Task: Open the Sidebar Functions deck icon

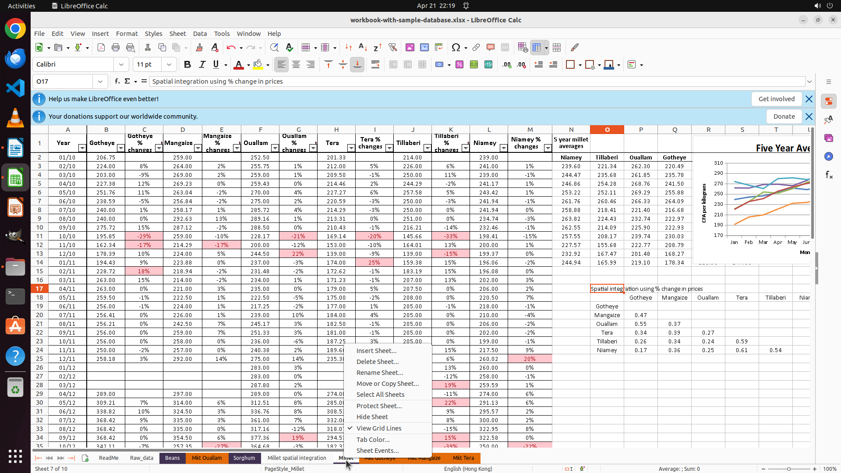Action: 829,175
